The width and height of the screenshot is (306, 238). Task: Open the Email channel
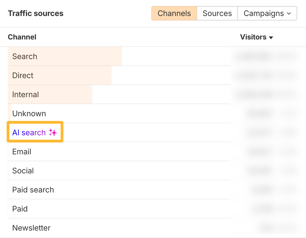(x=22, y=151)
